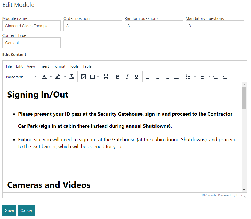Align text to the right
The height and width of the screenshot is (219, 251).
pos(167,77)
